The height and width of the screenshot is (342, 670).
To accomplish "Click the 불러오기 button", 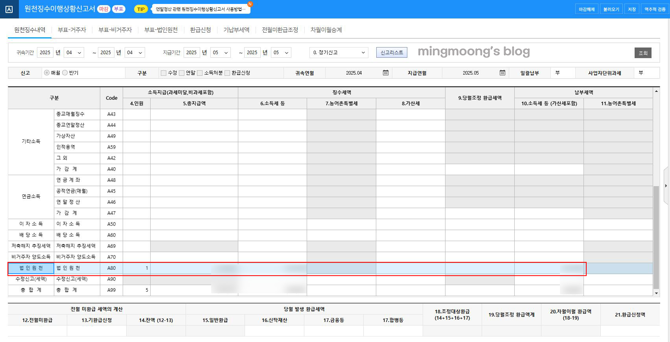I will point(611,9).
